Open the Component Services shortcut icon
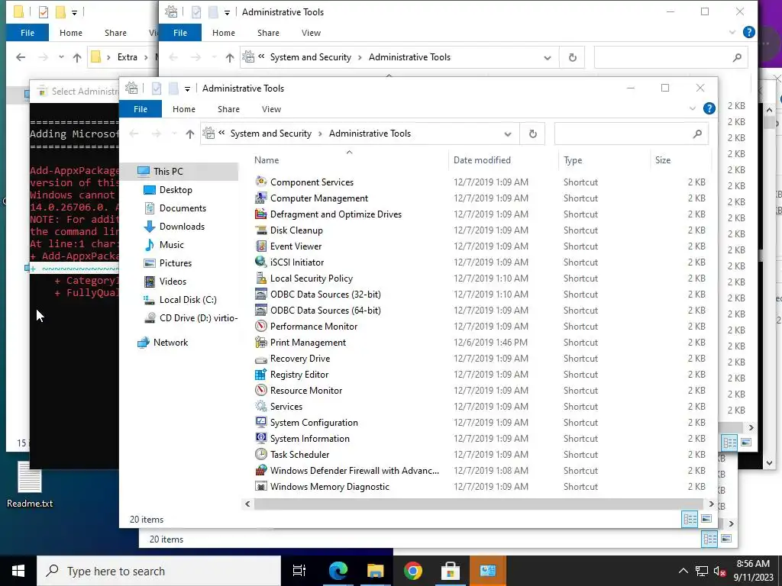The height and width of the screenshot is (586, 782). (261, 182)
